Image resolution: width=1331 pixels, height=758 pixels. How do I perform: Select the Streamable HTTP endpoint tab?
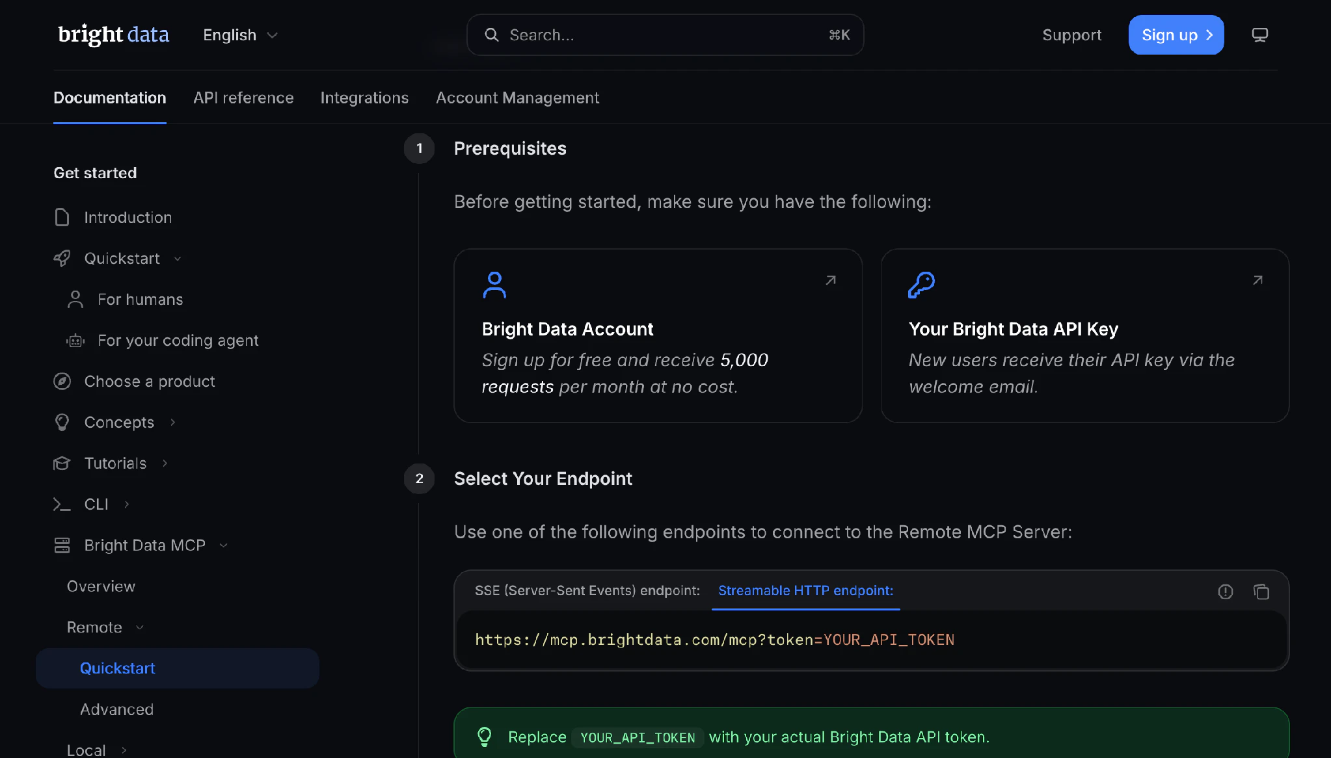coord(805,590)
